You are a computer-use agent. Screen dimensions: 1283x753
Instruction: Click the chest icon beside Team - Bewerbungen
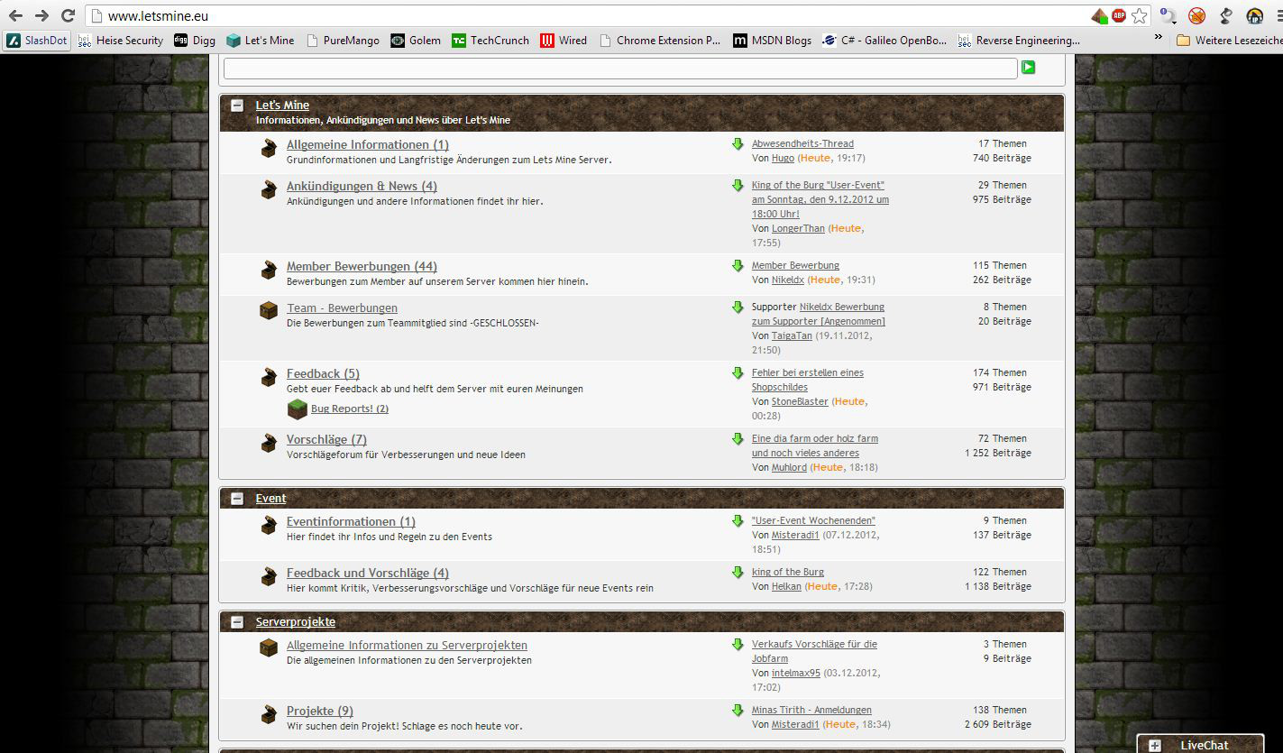tap(269, 311)
